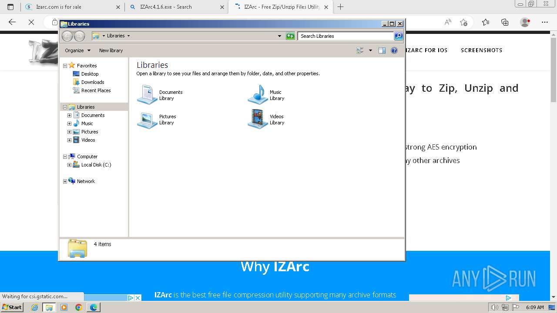Click the search magnifier button in Libraries
Viewport: 557px width, 313px height.
[x=399, y=36]
